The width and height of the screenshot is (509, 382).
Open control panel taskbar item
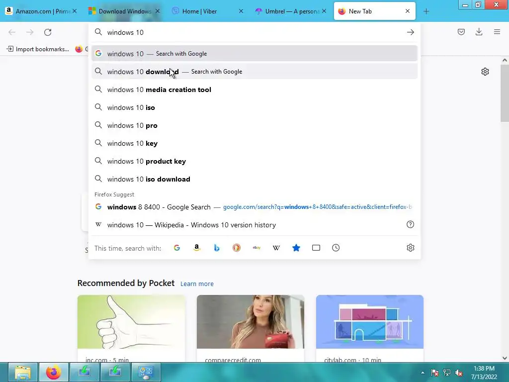[x=146, y=372]
